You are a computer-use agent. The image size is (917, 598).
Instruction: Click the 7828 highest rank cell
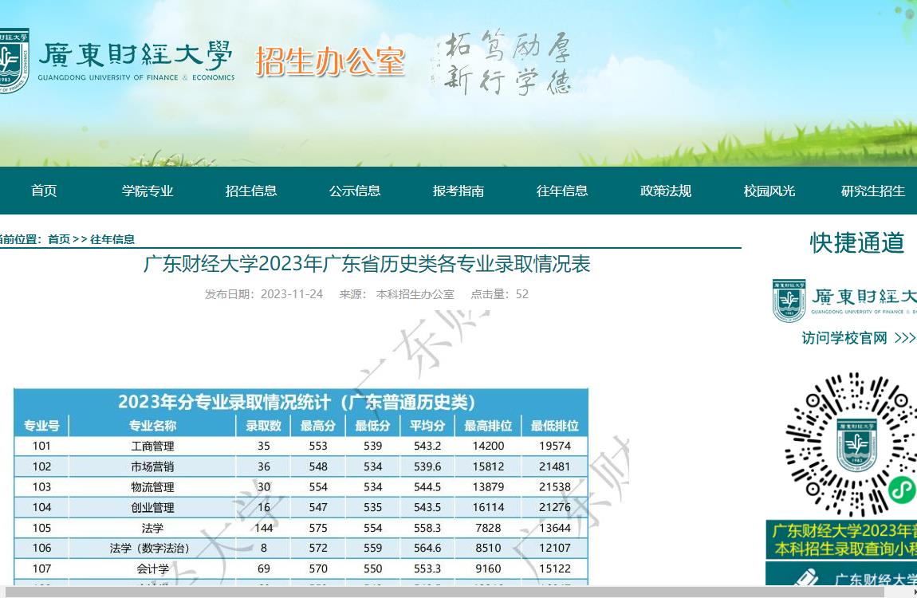coord(488,528)
